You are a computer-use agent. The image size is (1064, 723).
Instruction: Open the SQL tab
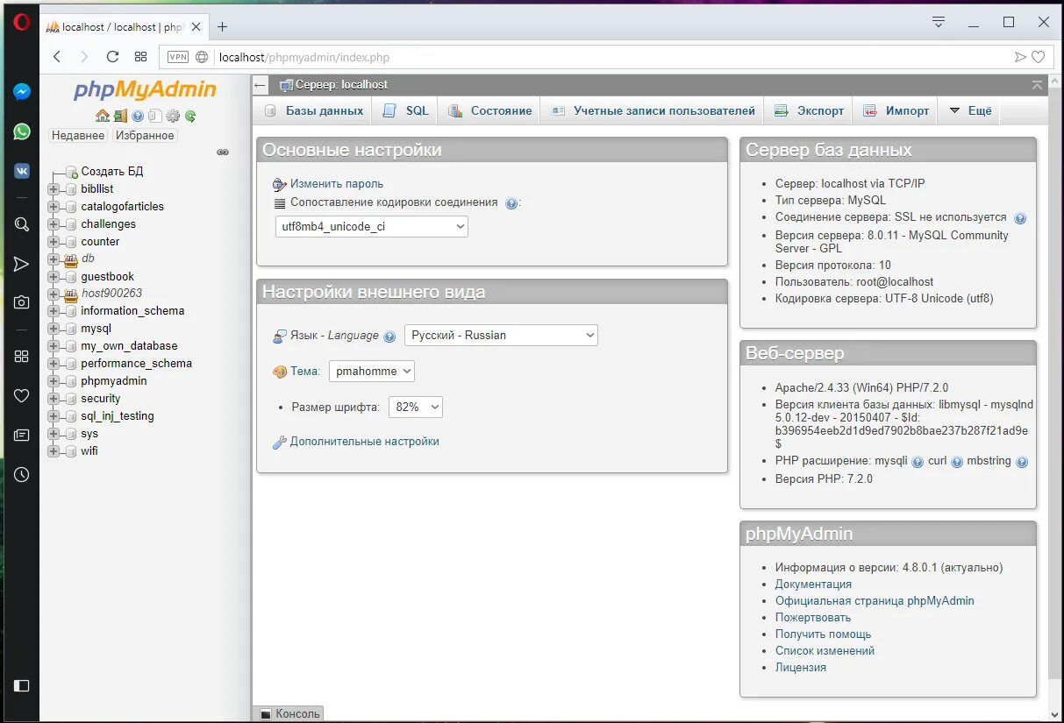click(x=405, y=111)
